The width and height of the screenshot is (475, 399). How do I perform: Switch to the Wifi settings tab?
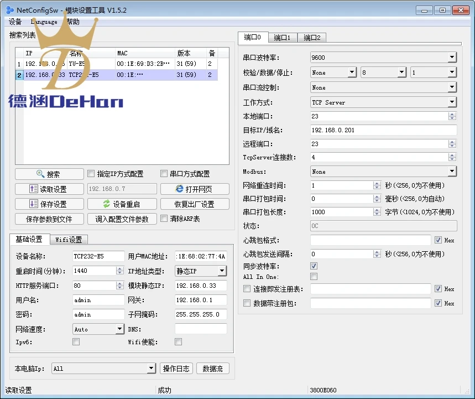tap(69, 240)
